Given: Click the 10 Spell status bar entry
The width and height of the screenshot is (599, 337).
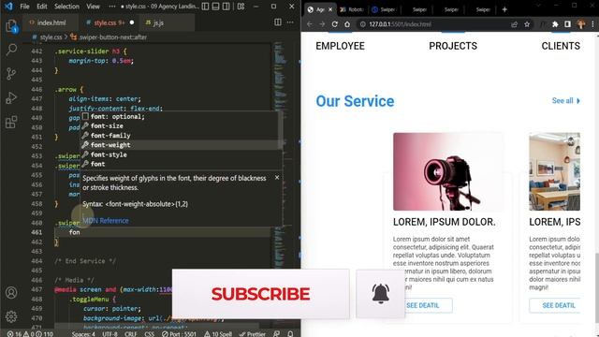Looking at the screenshot, I should point(218,333).
